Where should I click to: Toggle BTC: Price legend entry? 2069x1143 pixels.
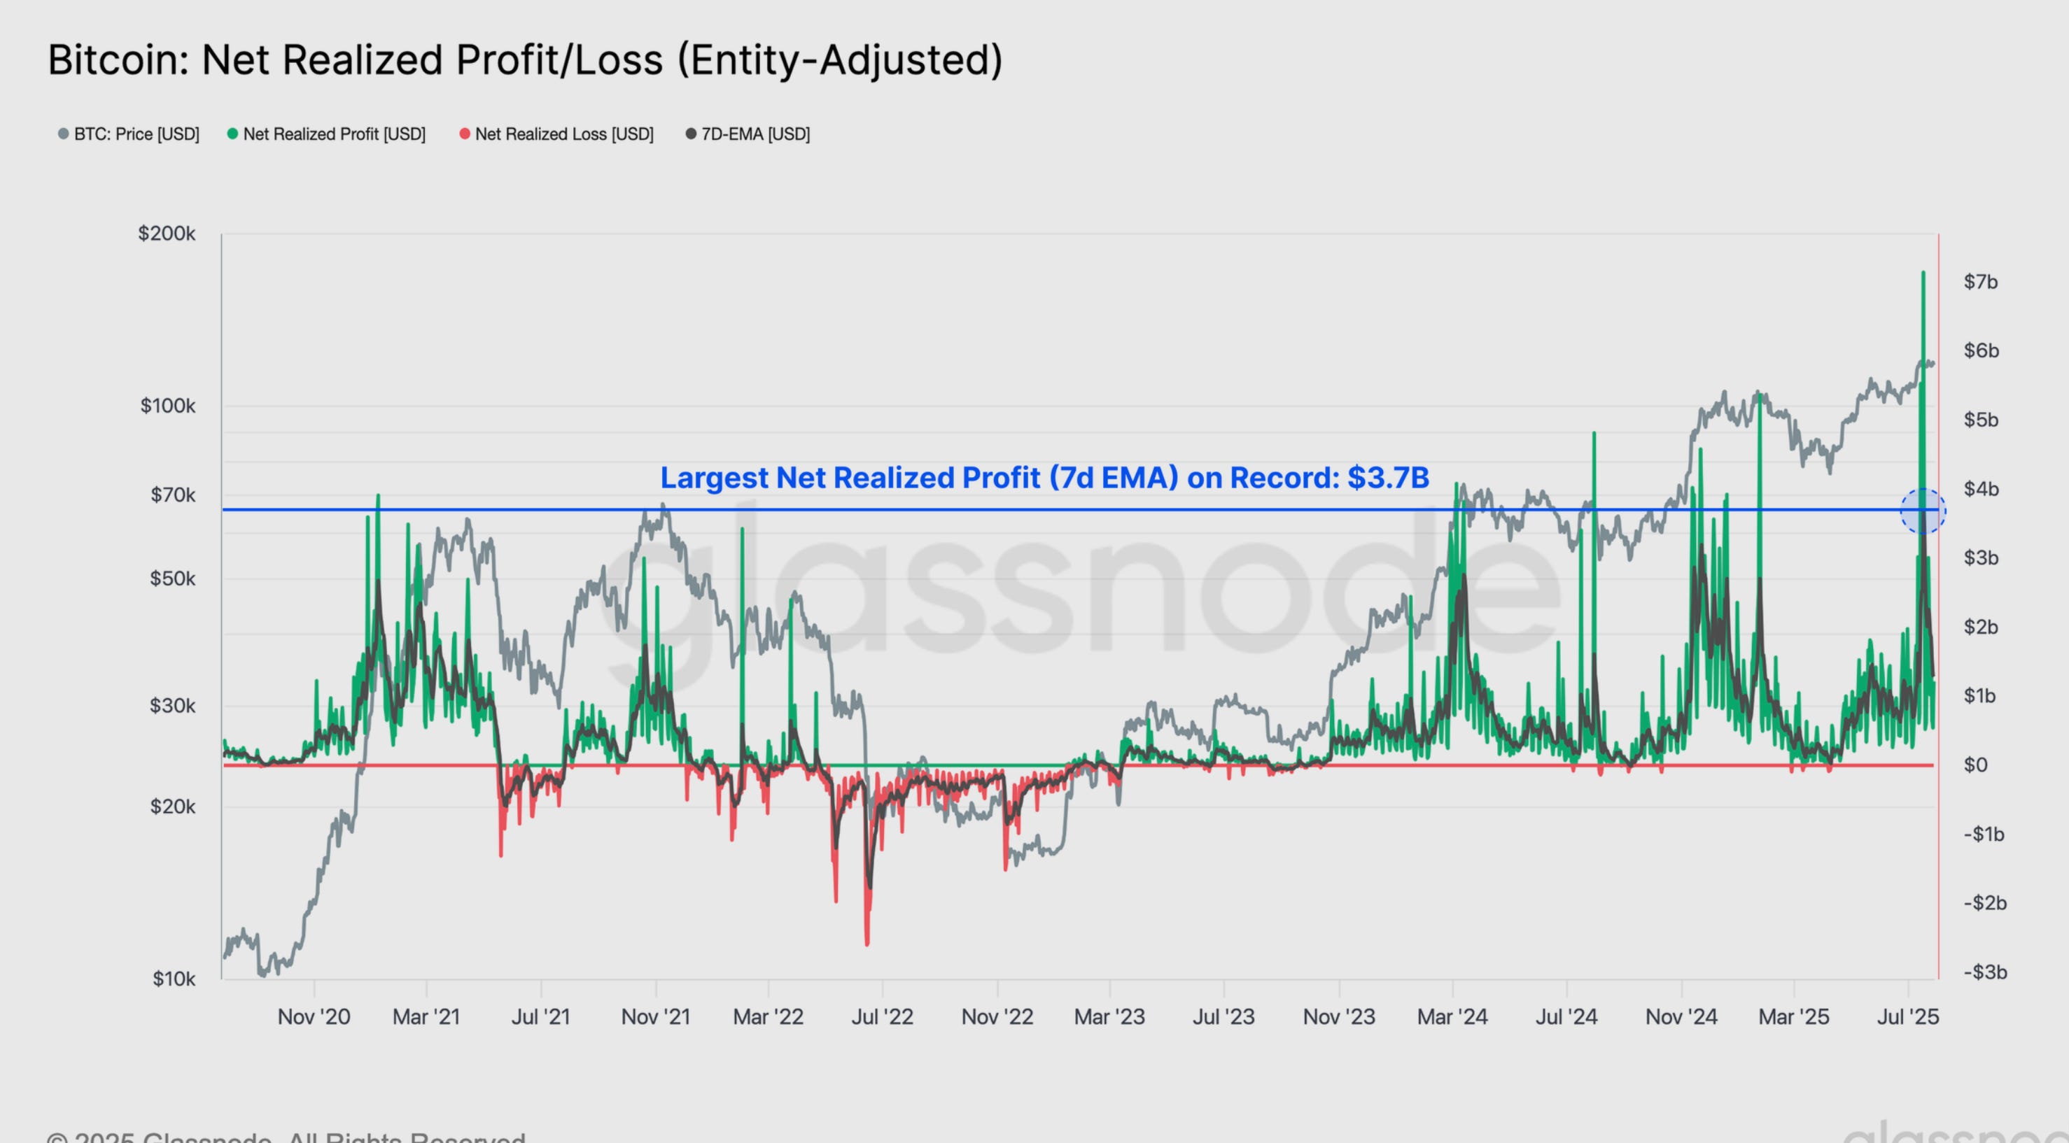(x=136, y=134)
